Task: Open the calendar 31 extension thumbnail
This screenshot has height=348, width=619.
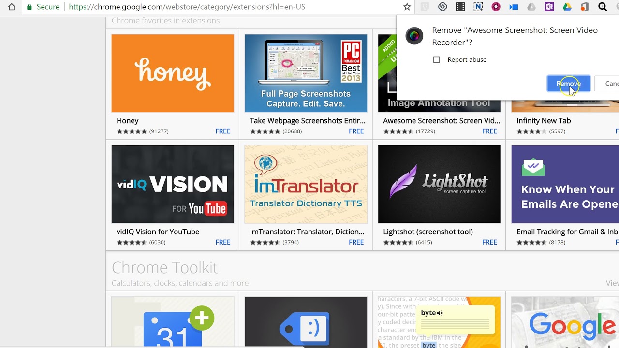Action: tap(173, 322)
